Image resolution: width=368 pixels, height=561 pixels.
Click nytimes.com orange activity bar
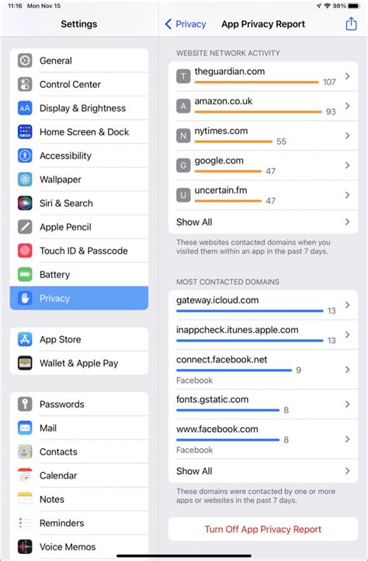pyautogui.click(x=234, y=142)
